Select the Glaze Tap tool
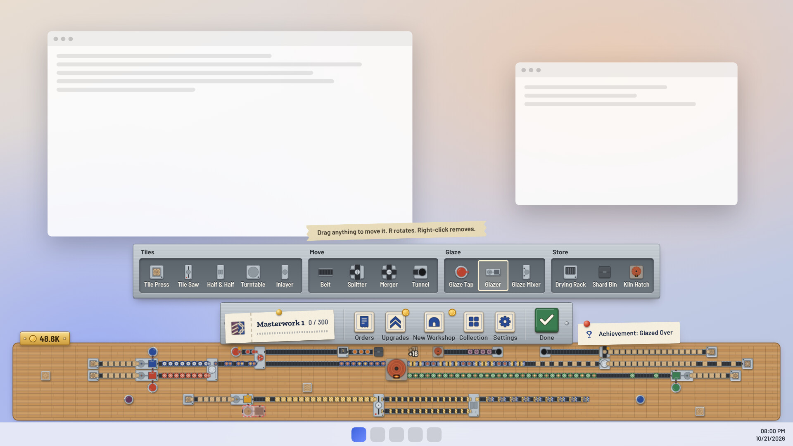The height and width of the screenshot is (446, 793). point(461,276)
